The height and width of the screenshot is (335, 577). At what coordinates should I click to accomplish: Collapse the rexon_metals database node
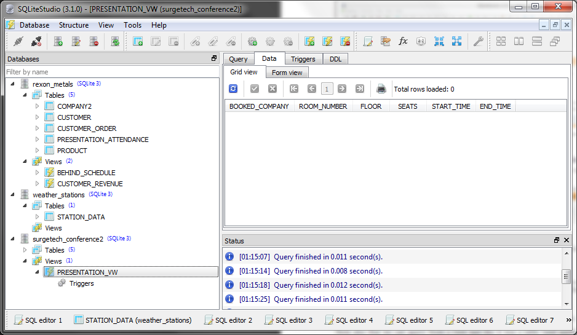click(x=12, y=84)
